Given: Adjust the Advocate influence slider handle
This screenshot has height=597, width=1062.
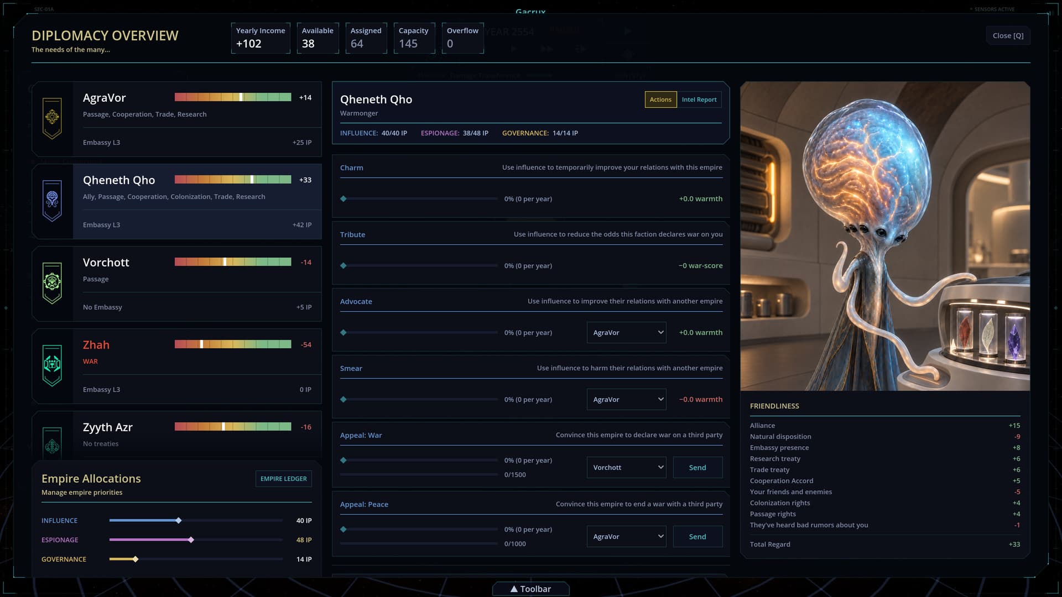Looking at the screenshot, I should [x=343, y=333].
